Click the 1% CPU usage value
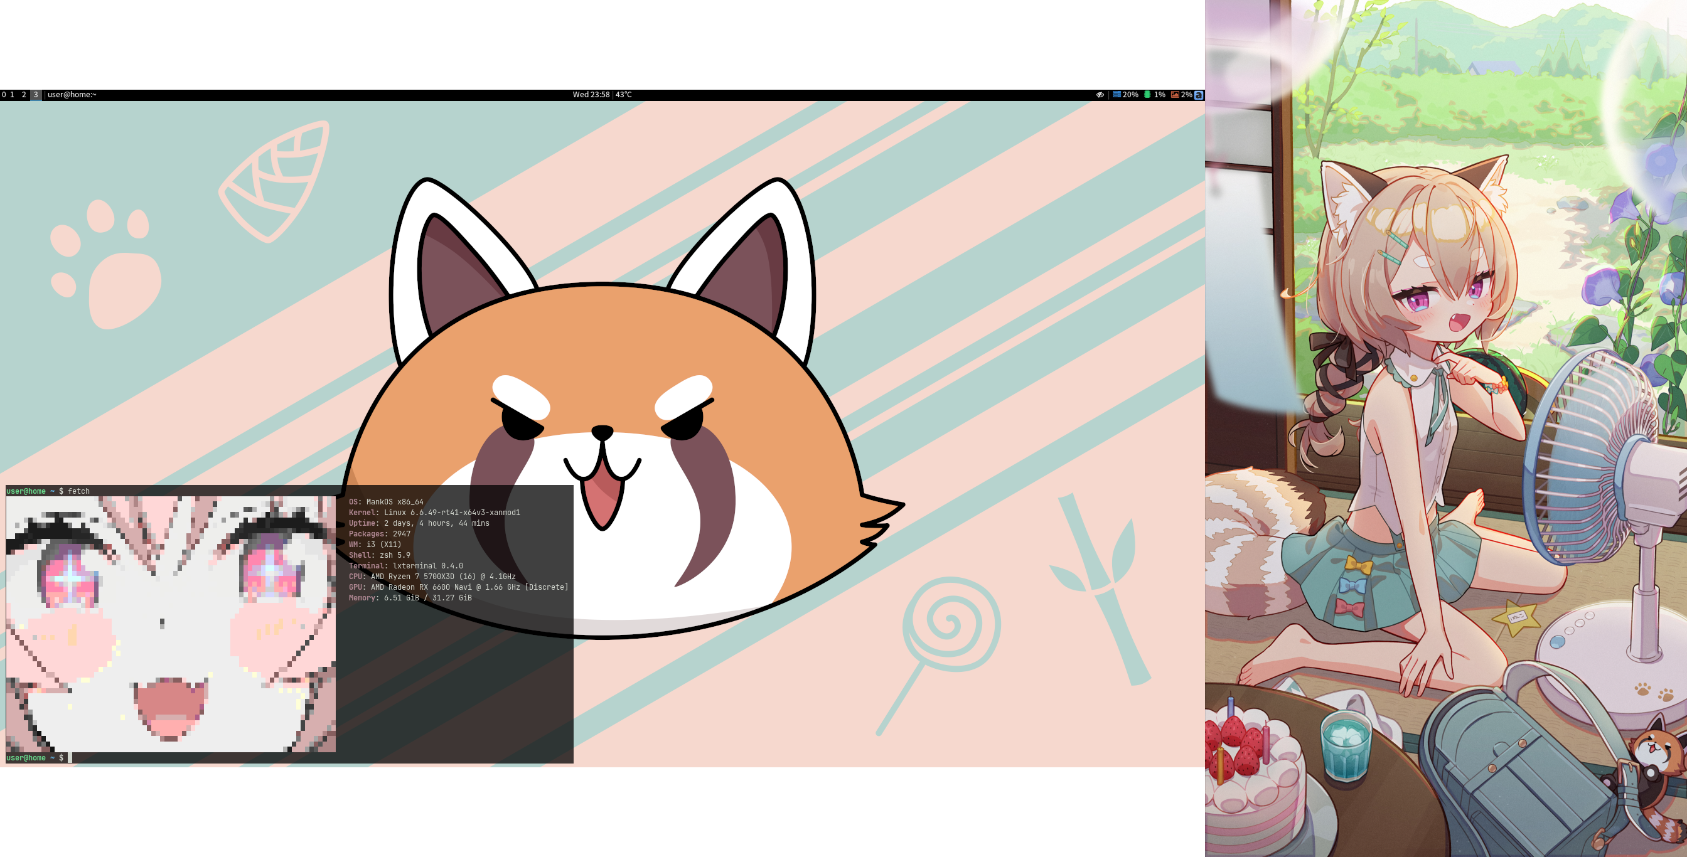 click(x=1160, y=95)
